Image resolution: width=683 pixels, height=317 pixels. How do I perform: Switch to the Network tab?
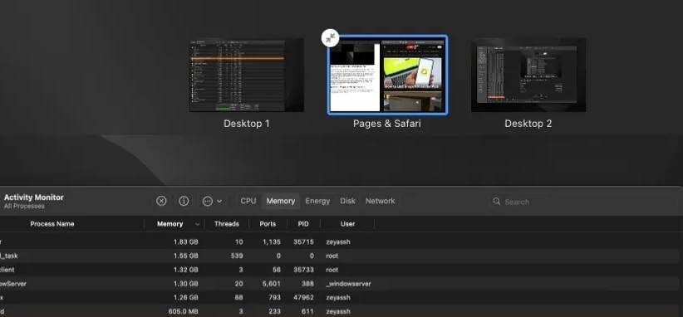point(380,201)
